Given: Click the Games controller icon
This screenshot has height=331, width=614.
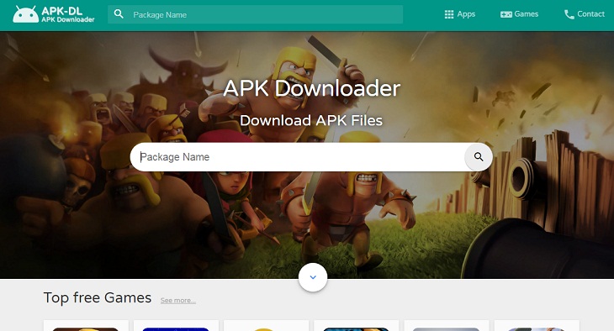Looking at the screenshot, I should [506, 14].
